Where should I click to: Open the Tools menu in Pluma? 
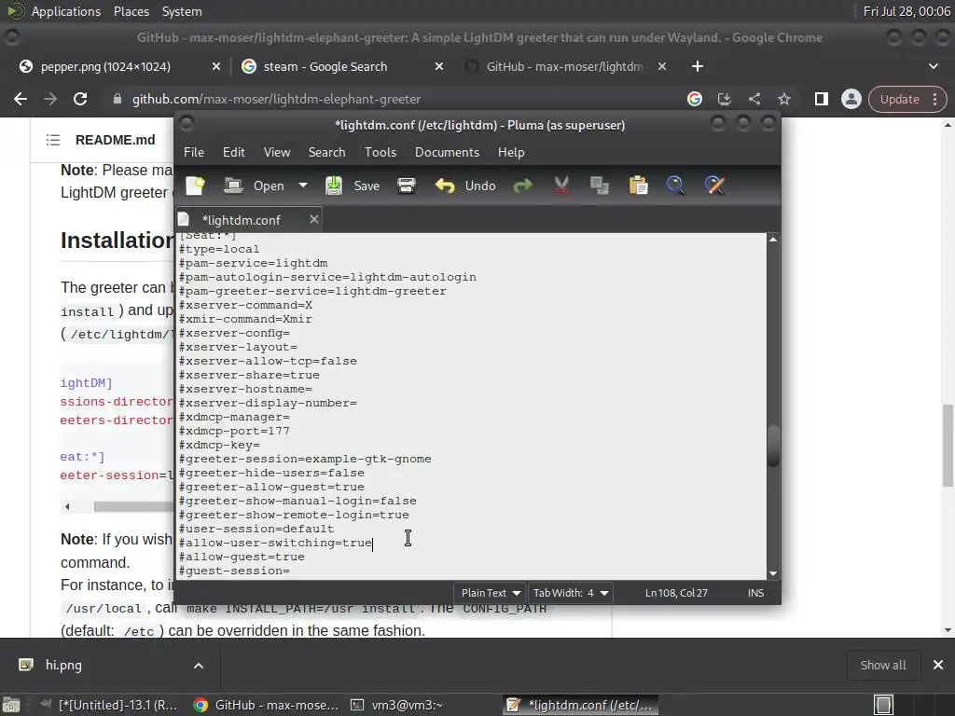point(381,152)
